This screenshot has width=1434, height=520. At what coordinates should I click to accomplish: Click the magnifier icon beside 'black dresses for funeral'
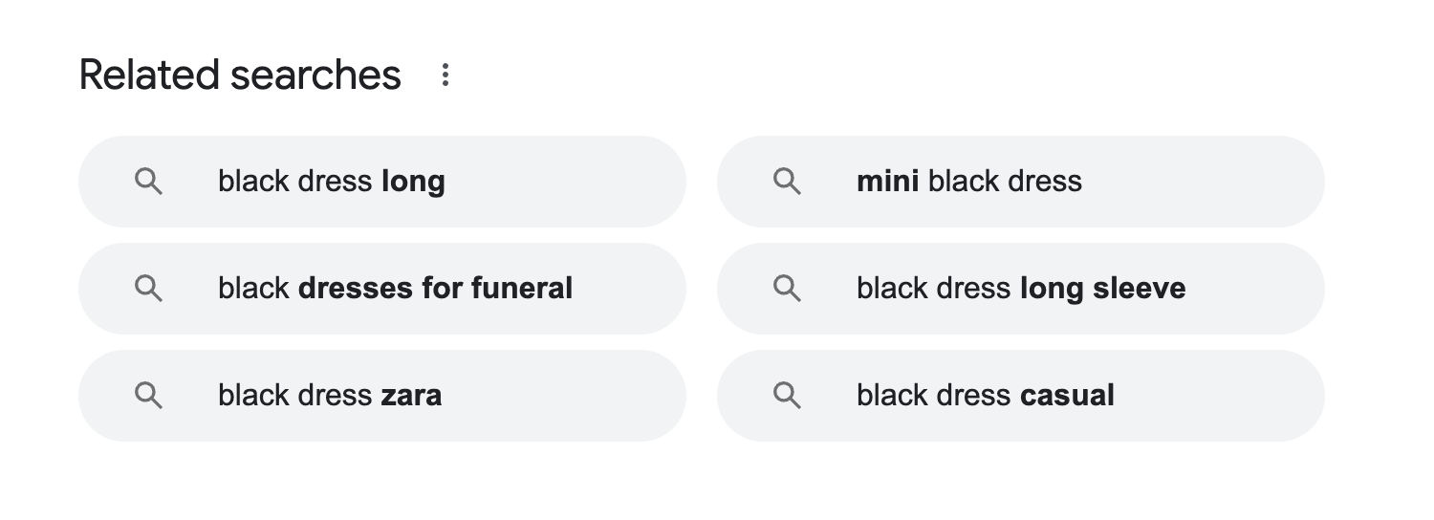coord(148,289)
